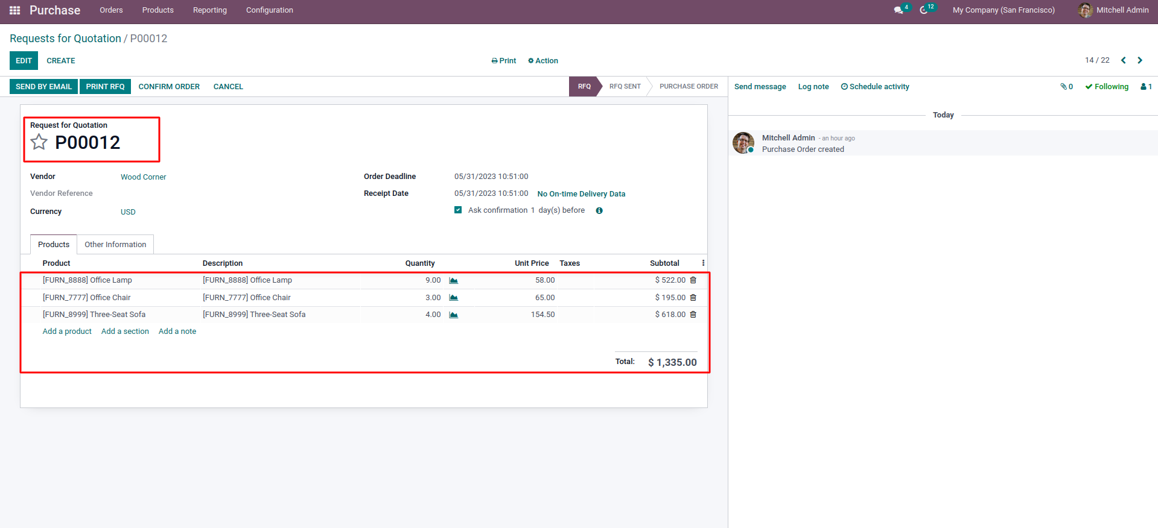The width and height of the screenshot is (1158, 528).
Task: Click Add a product link
Action: click(67, 332)
